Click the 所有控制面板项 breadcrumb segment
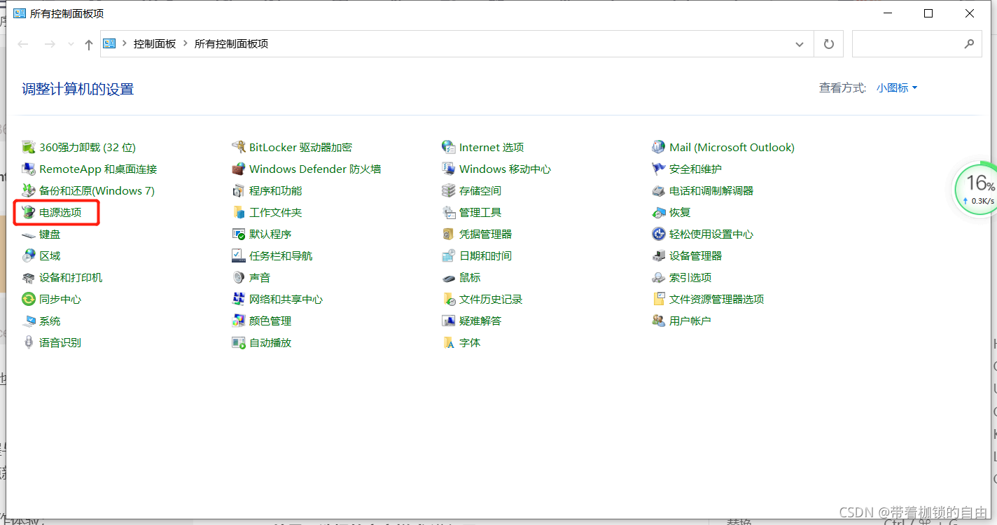Screen dimensions: 997x525 (231, 43)
